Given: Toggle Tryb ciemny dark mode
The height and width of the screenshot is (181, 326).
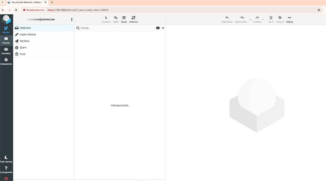Looking at the screenshot, I should (6, 159).
